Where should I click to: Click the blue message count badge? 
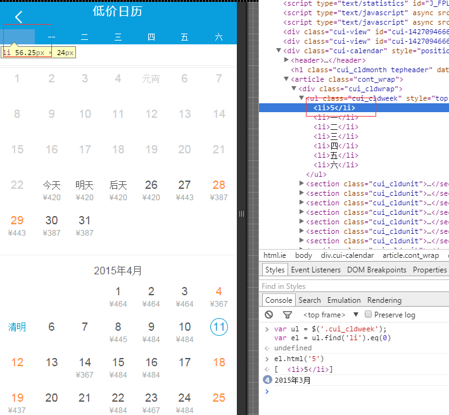coord(267,380)
